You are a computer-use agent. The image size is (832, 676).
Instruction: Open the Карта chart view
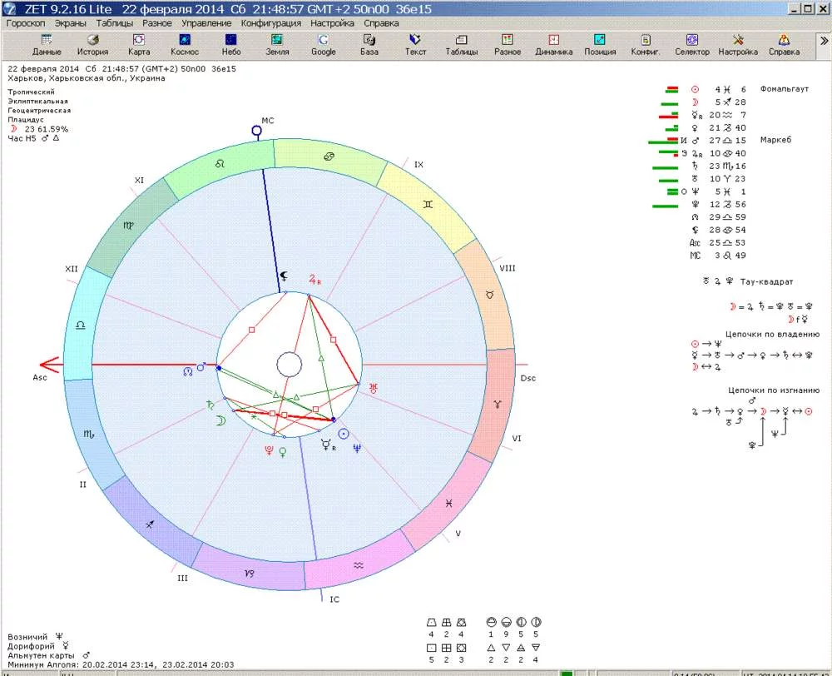[139, 44]
